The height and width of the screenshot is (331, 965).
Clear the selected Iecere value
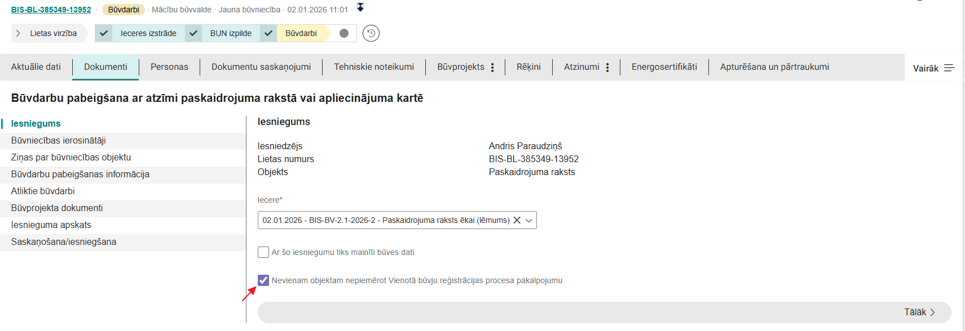(x=517, y=220)
